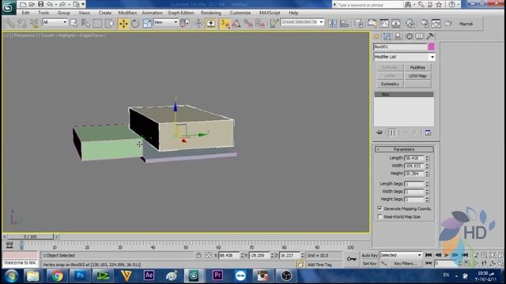Image resolution: width=506 pixels, height=284 pixels.
Task: Open the Animation menu
Action: tap(153, 13)
